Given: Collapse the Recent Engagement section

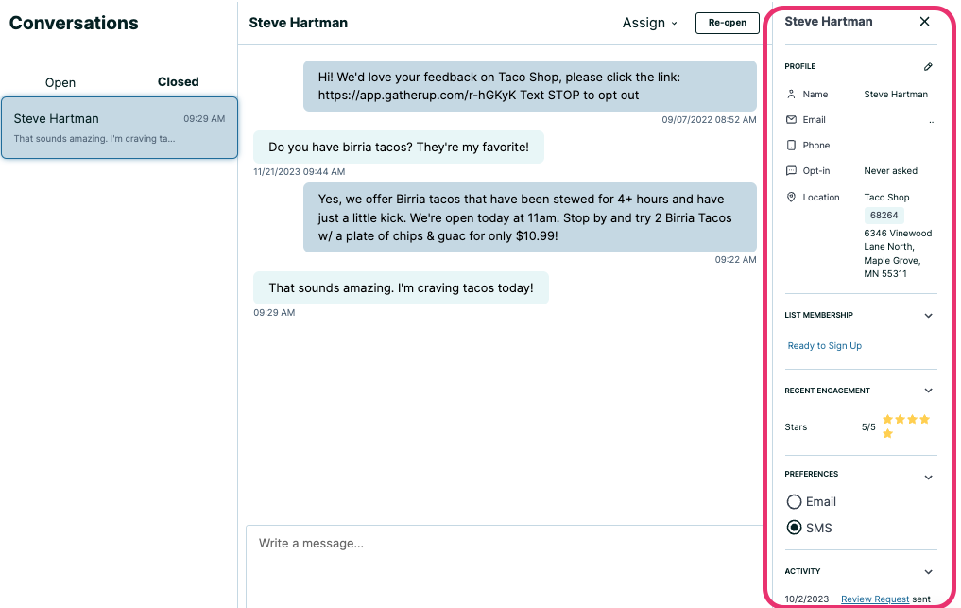Looking at the screenshot, I should [927, 391].
